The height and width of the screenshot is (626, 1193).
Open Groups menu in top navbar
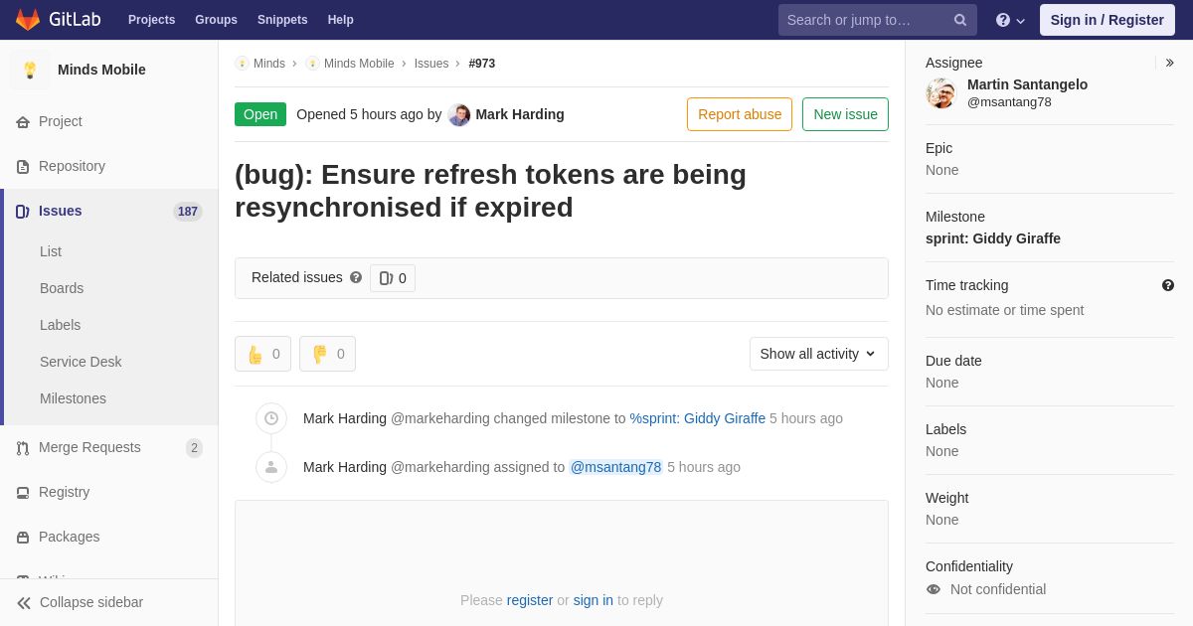click(x=216, y=20)
